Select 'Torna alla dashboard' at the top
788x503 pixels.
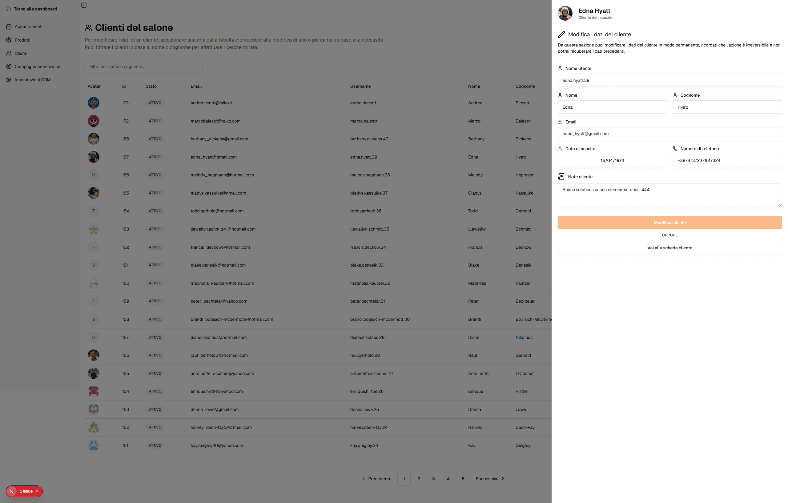[x=35, y=9]
